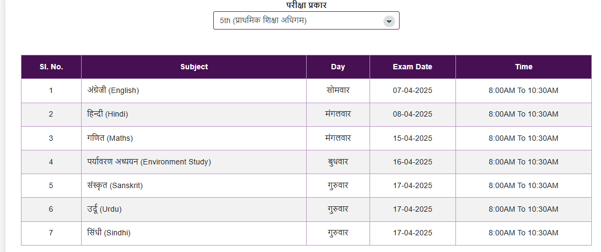Select the हिन्दी (Hindi) subject cell
601x252 pixels.
point(108,114)
